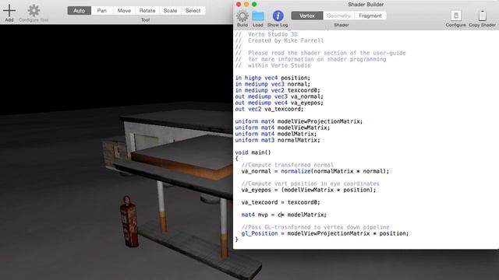The height and width of the screenshot is (280, 499).
Task: Click 'va_texcoord = texcoord0;' line
Action: [281, 202]
